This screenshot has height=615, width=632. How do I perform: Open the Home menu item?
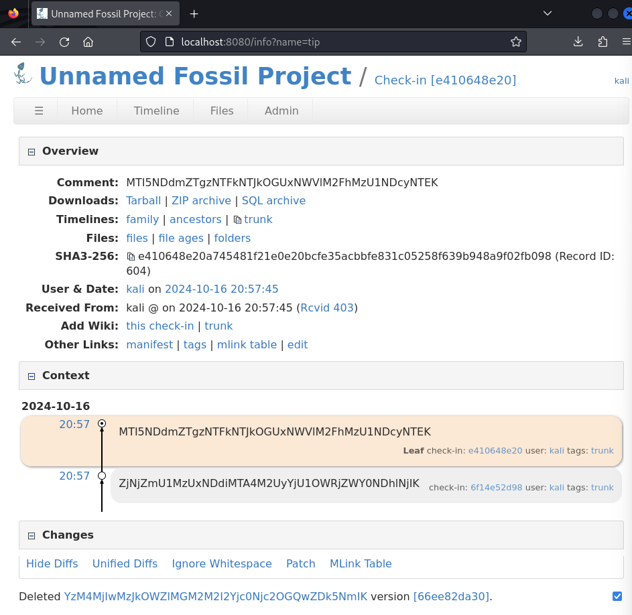87,111
